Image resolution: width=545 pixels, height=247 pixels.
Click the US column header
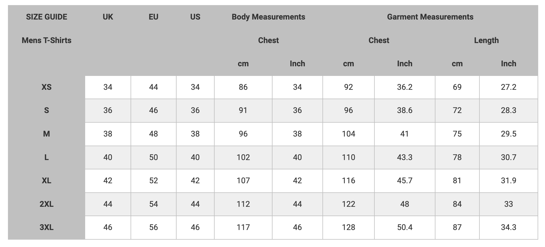(195, 17)
